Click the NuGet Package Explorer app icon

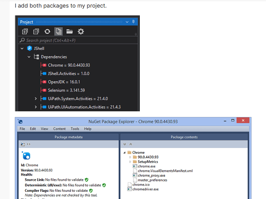tap(20, 121)
